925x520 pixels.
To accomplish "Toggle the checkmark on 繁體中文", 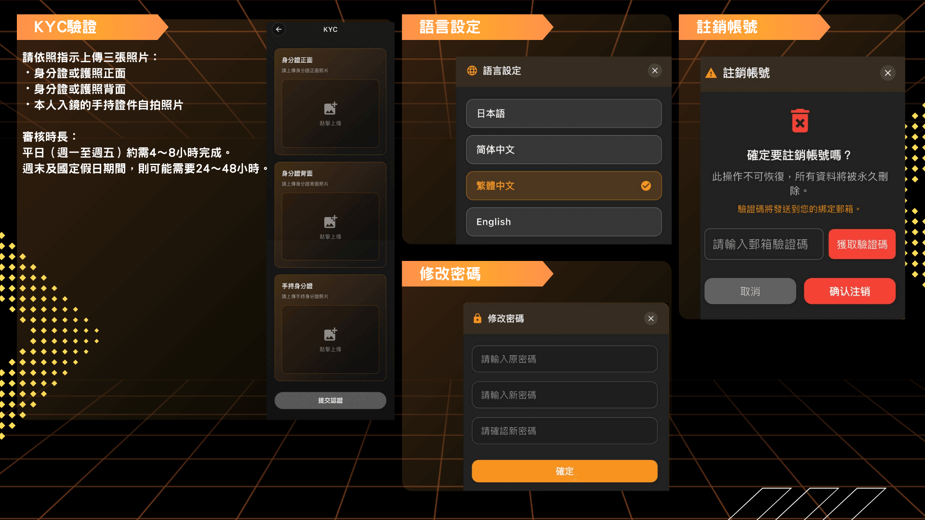I will pyautogui.click(x=646, y=186).
